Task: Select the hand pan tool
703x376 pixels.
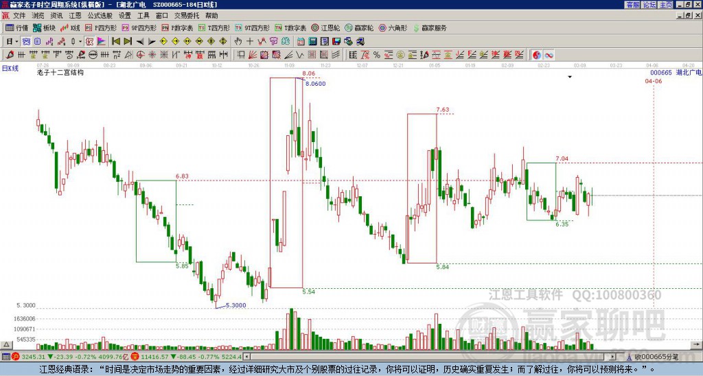Action: pos(238,42)
